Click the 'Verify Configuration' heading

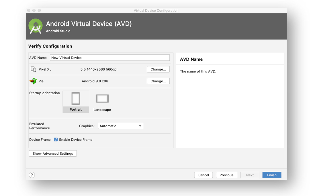pos(50,46)
